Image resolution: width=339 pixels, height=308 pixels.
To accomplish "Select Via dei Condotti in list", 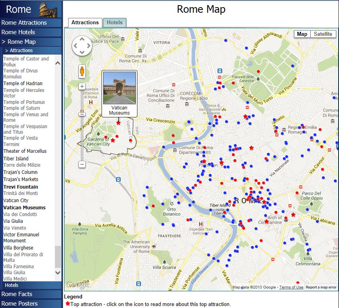I will tap(20, 214).
